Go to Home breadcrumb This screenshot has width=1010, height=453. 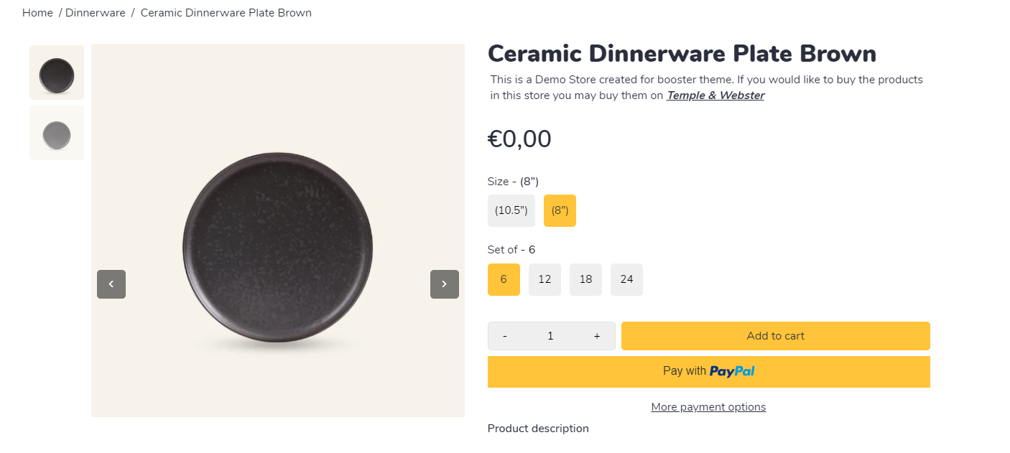tap(37, 13)
